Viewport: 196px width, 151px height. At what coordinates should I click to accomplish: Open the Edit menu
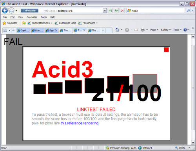point(13,17)
